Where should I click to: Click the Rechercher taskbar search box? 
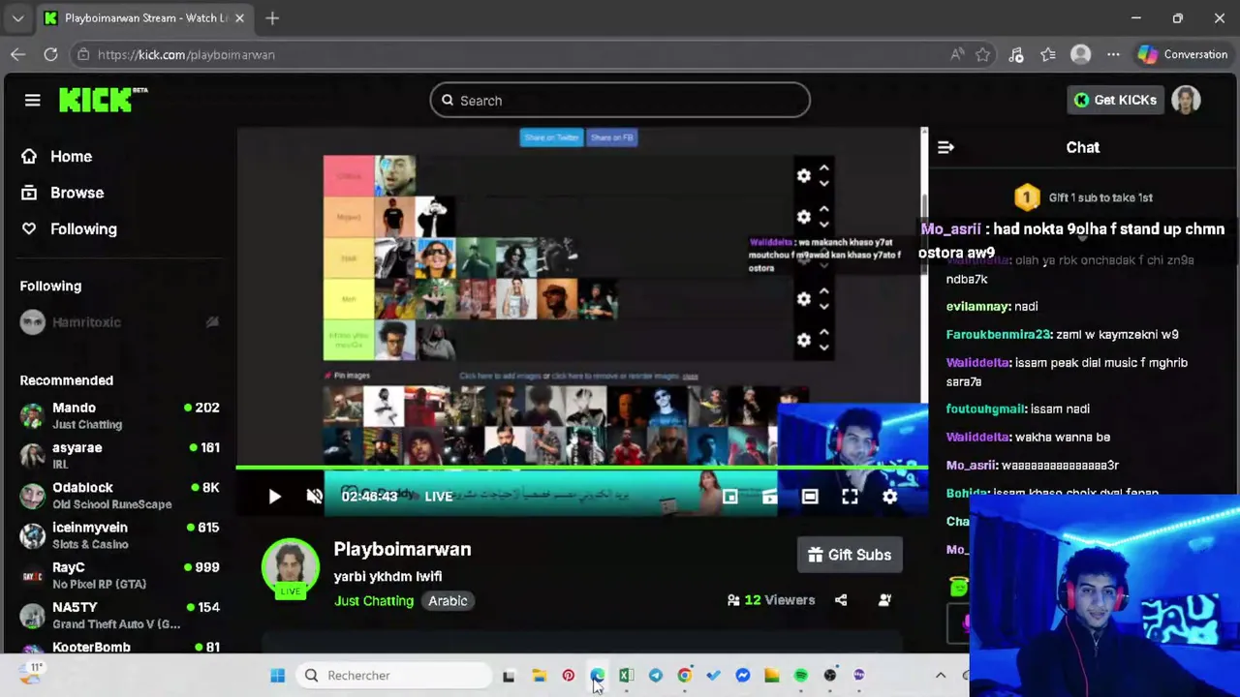394,676
